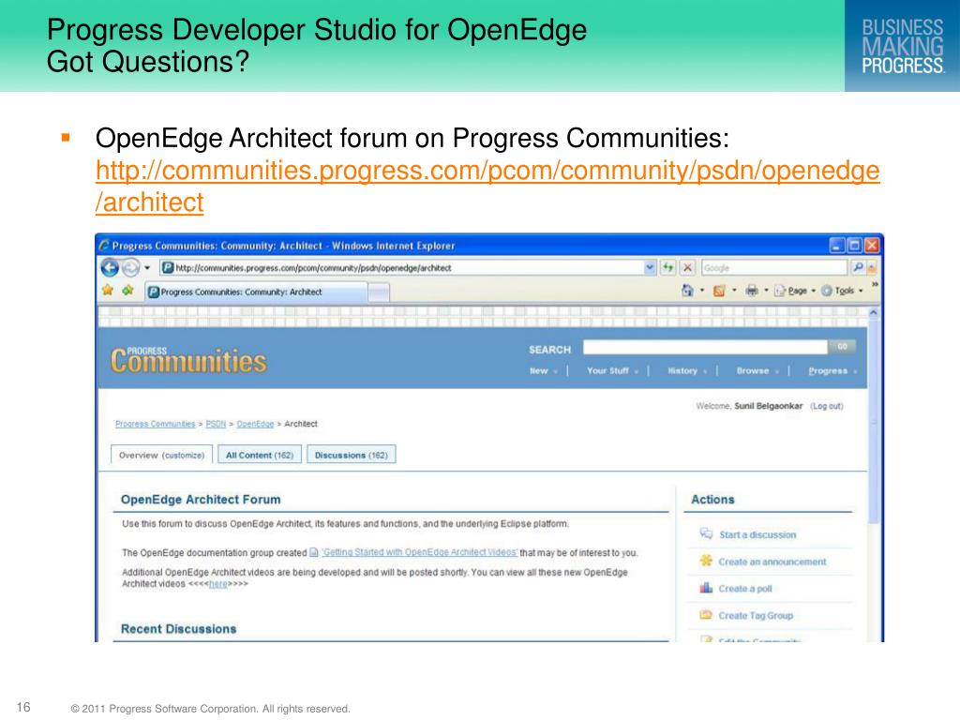Click the Create an announcement star icon
960x720 pixels.
coord(706,561)
